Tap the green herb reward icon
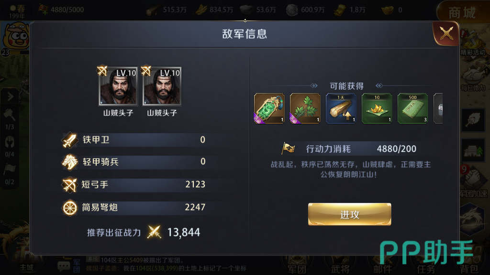Image resolution: width=490 pixels, height=275 pixels. 305,108
